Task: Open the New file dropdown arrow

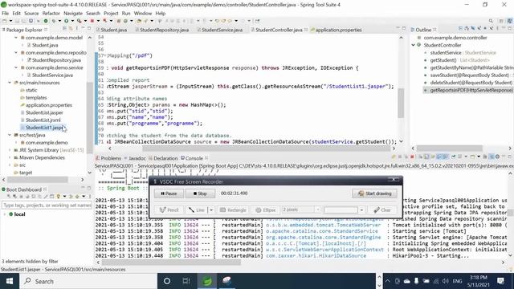Action: tap(10, 21)
